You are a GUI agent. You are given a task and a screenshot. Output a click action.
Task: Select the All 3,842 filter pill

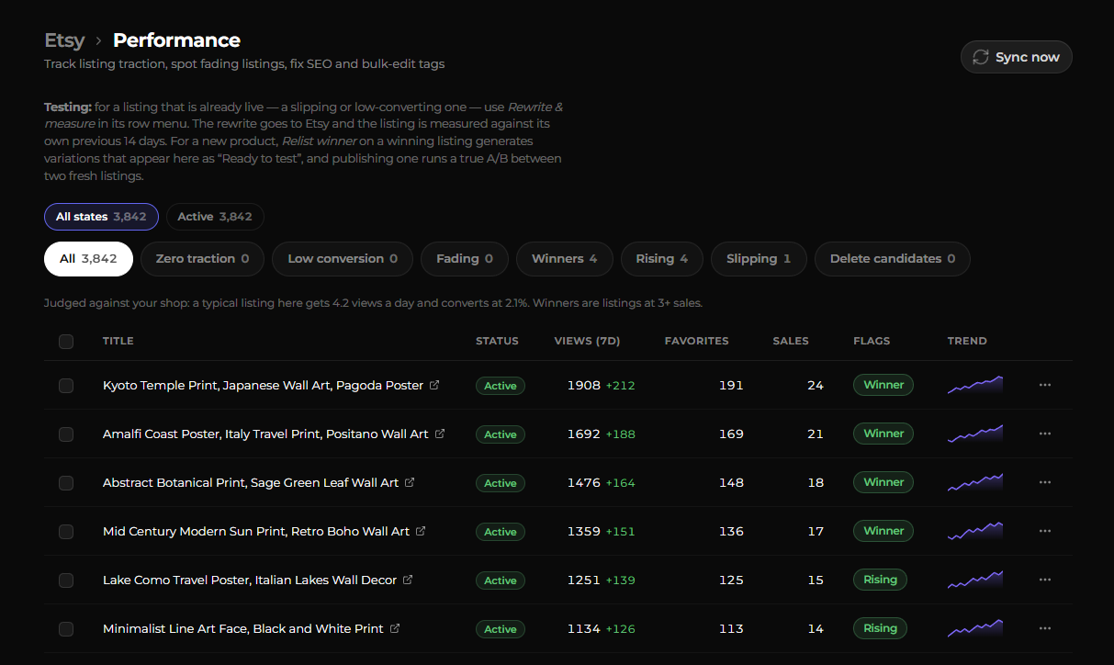pyautogui.click(x=88, y=259)
